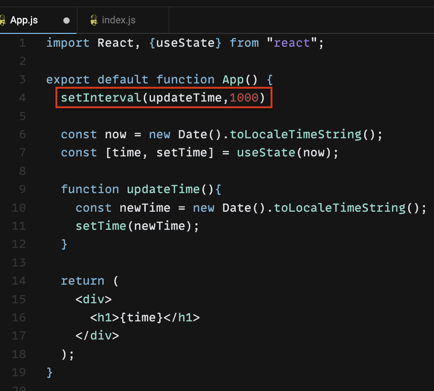Click 'updateTime' argument inside setInterval
The width and height of the screenshot is (434, 391).
pos(185,98)
